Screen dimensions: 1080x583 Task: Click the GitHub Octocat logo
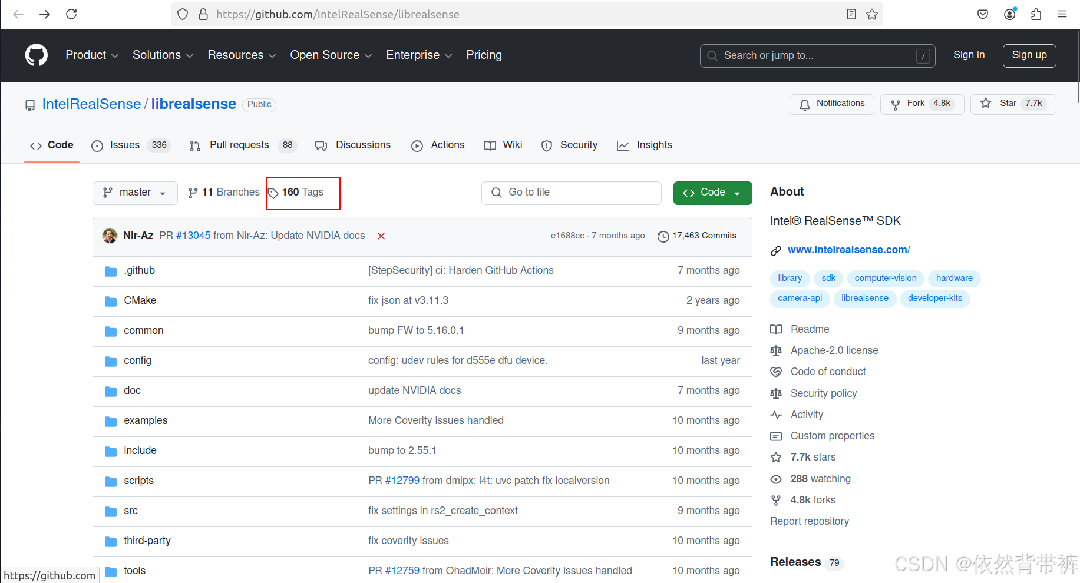[x=36, y=55]
